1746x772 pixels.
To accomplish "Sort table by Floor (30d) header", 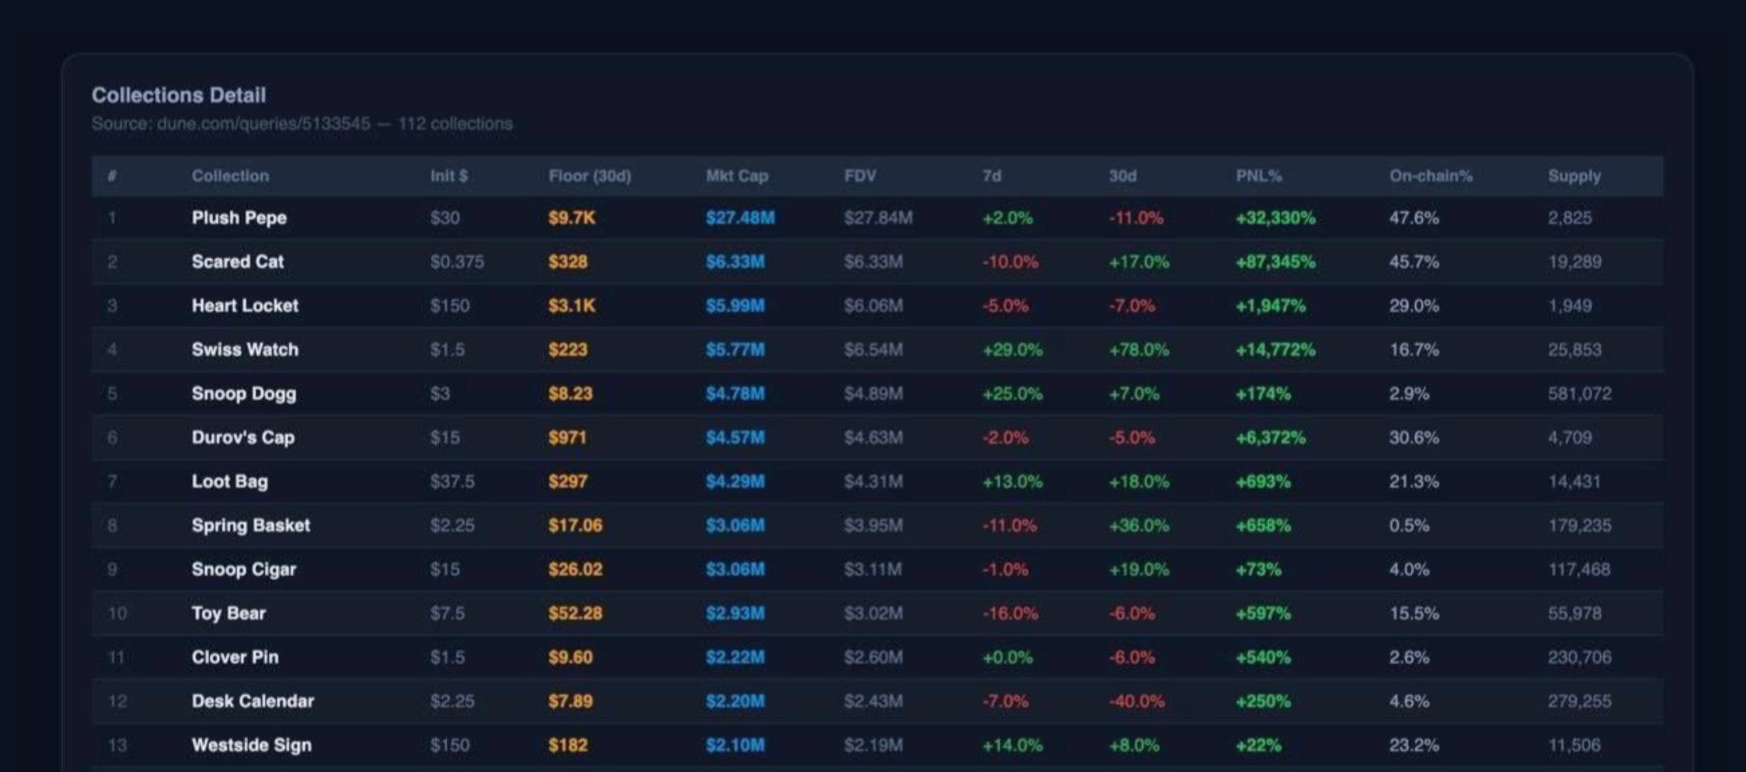I will pyautogui.click(x=589, y=176).
